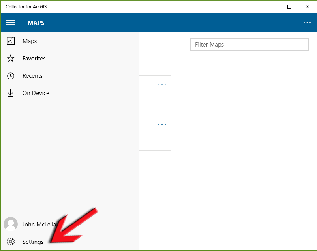Select the Favorites star icon
The width and height of the screenshot is (317, 251).
pos(11,58)
